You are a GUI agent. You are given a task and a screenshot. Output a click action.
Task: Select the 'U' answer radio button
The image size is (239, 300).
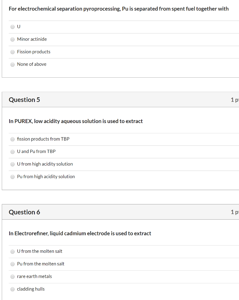(x=12, y=27)
